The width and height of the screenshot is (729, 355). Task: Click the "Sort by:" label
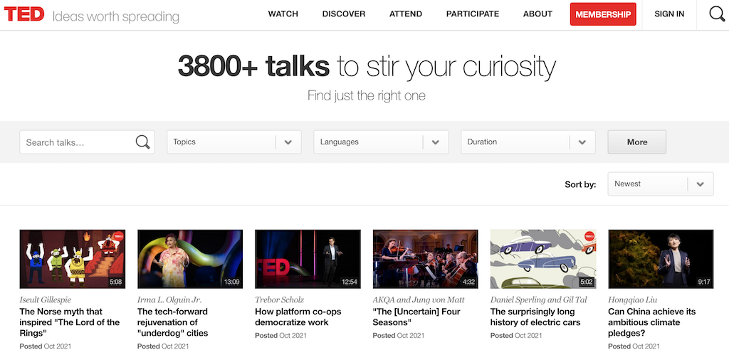580,184
